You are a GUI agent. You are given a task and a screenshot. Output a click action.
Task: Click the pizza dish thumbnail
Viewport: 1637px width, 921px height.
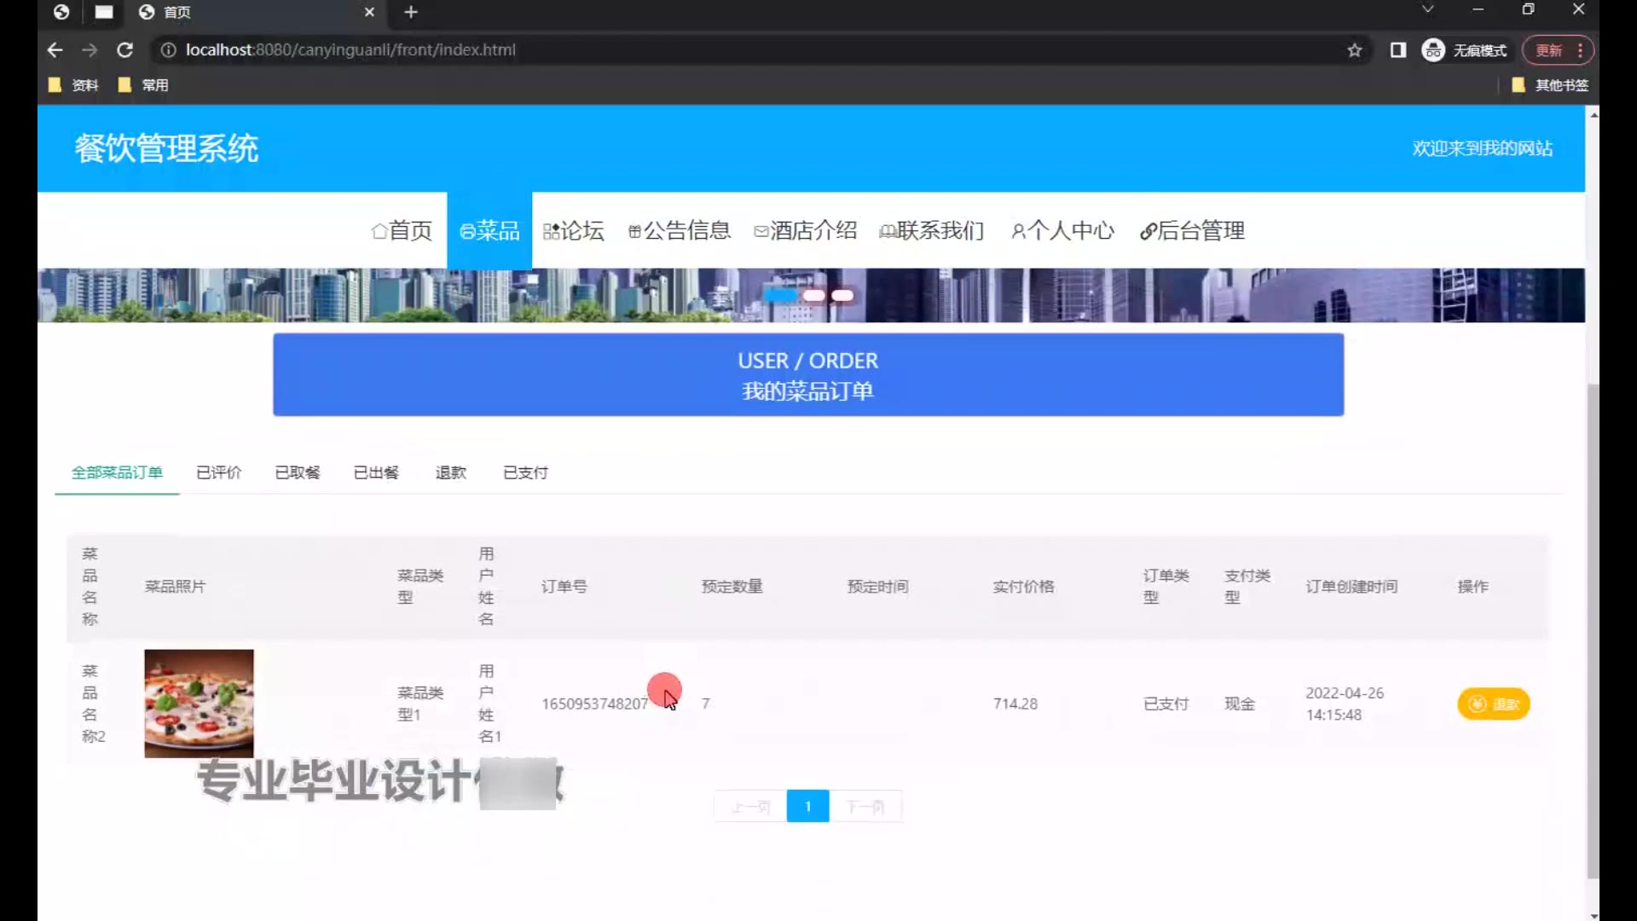point(199,704)
